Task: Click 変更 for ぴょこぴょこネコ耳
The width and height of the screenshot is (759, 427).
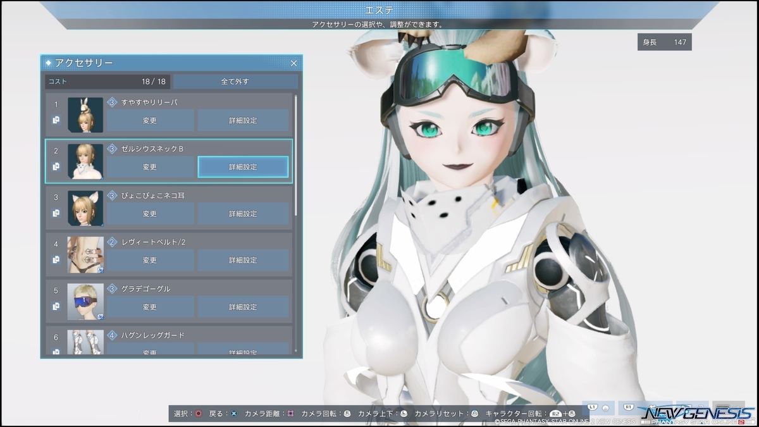Action: [x=150, y=214]
